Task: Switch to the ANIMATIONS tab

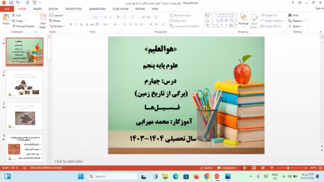Action: (97, 9)
